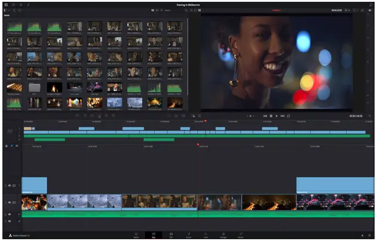
Task: Click the Append to end edit icon
Action: pos(85,116)
